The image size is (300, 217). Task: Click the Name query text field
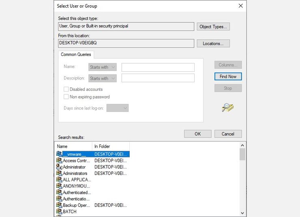158,67
